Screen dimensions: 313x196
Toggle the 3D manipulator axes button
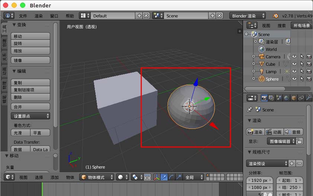(157, 177)
